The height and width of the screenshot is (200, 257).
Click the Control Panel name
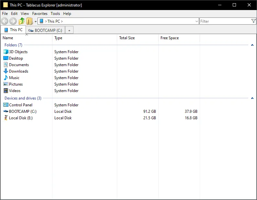tap(21, 105)
